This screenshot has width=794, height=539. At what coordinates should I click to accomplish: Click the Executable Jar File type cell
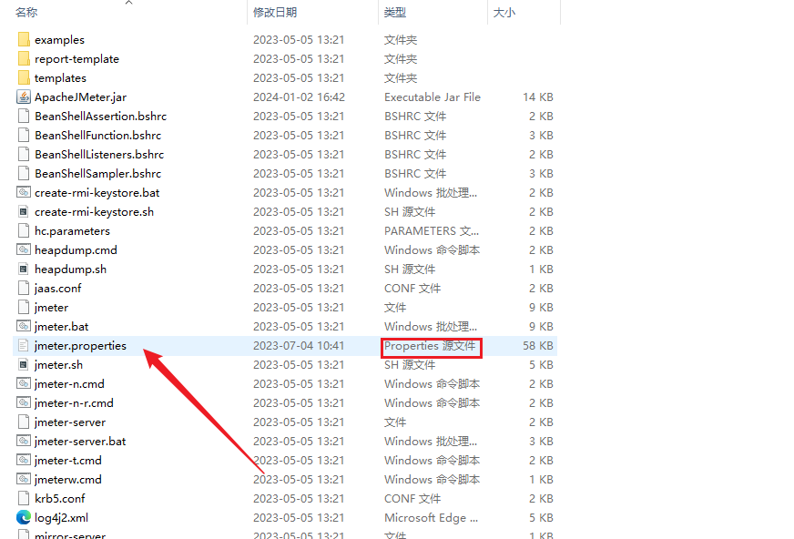pos(433,97)
